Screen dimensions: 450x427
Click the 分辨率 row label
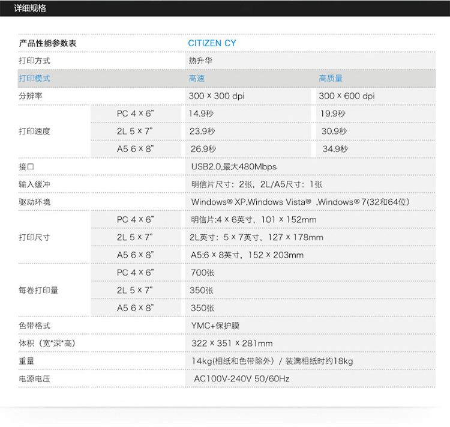coord(31,96)
